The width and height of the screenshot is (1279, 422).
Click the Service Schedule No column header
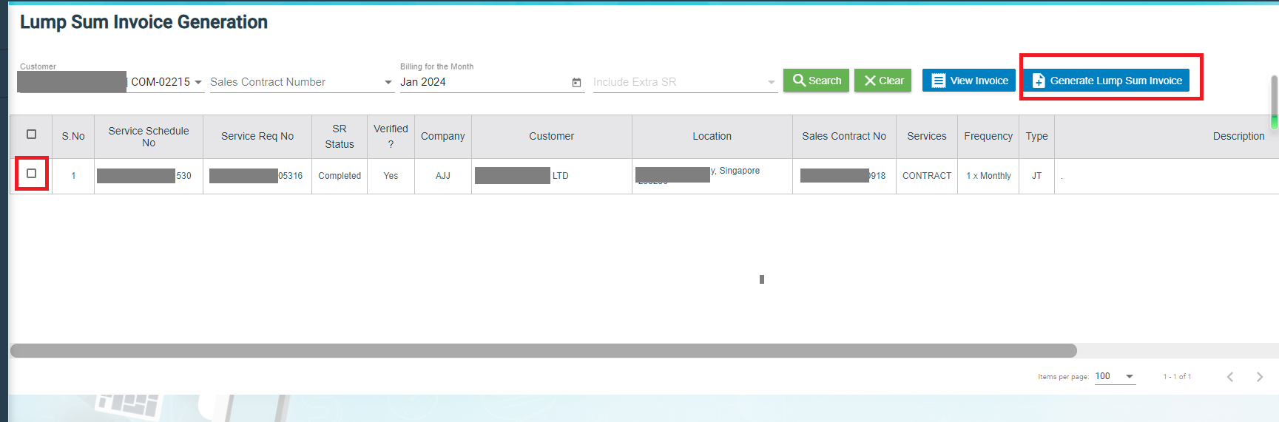(x=149, y=137)
